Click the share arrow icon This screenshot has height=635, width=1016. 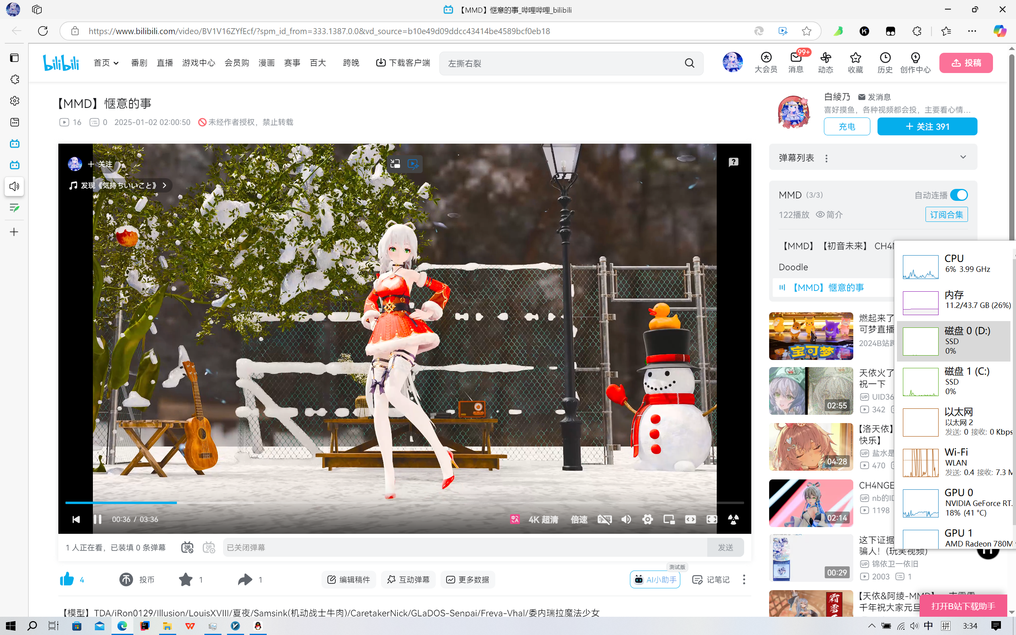pos(245,579)
